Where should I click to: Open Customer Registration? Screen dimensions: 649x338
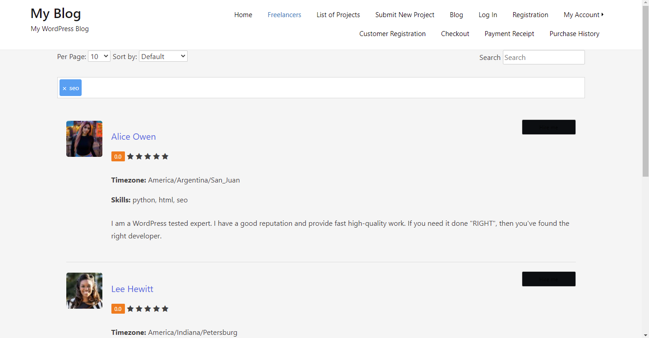point(392,34)
